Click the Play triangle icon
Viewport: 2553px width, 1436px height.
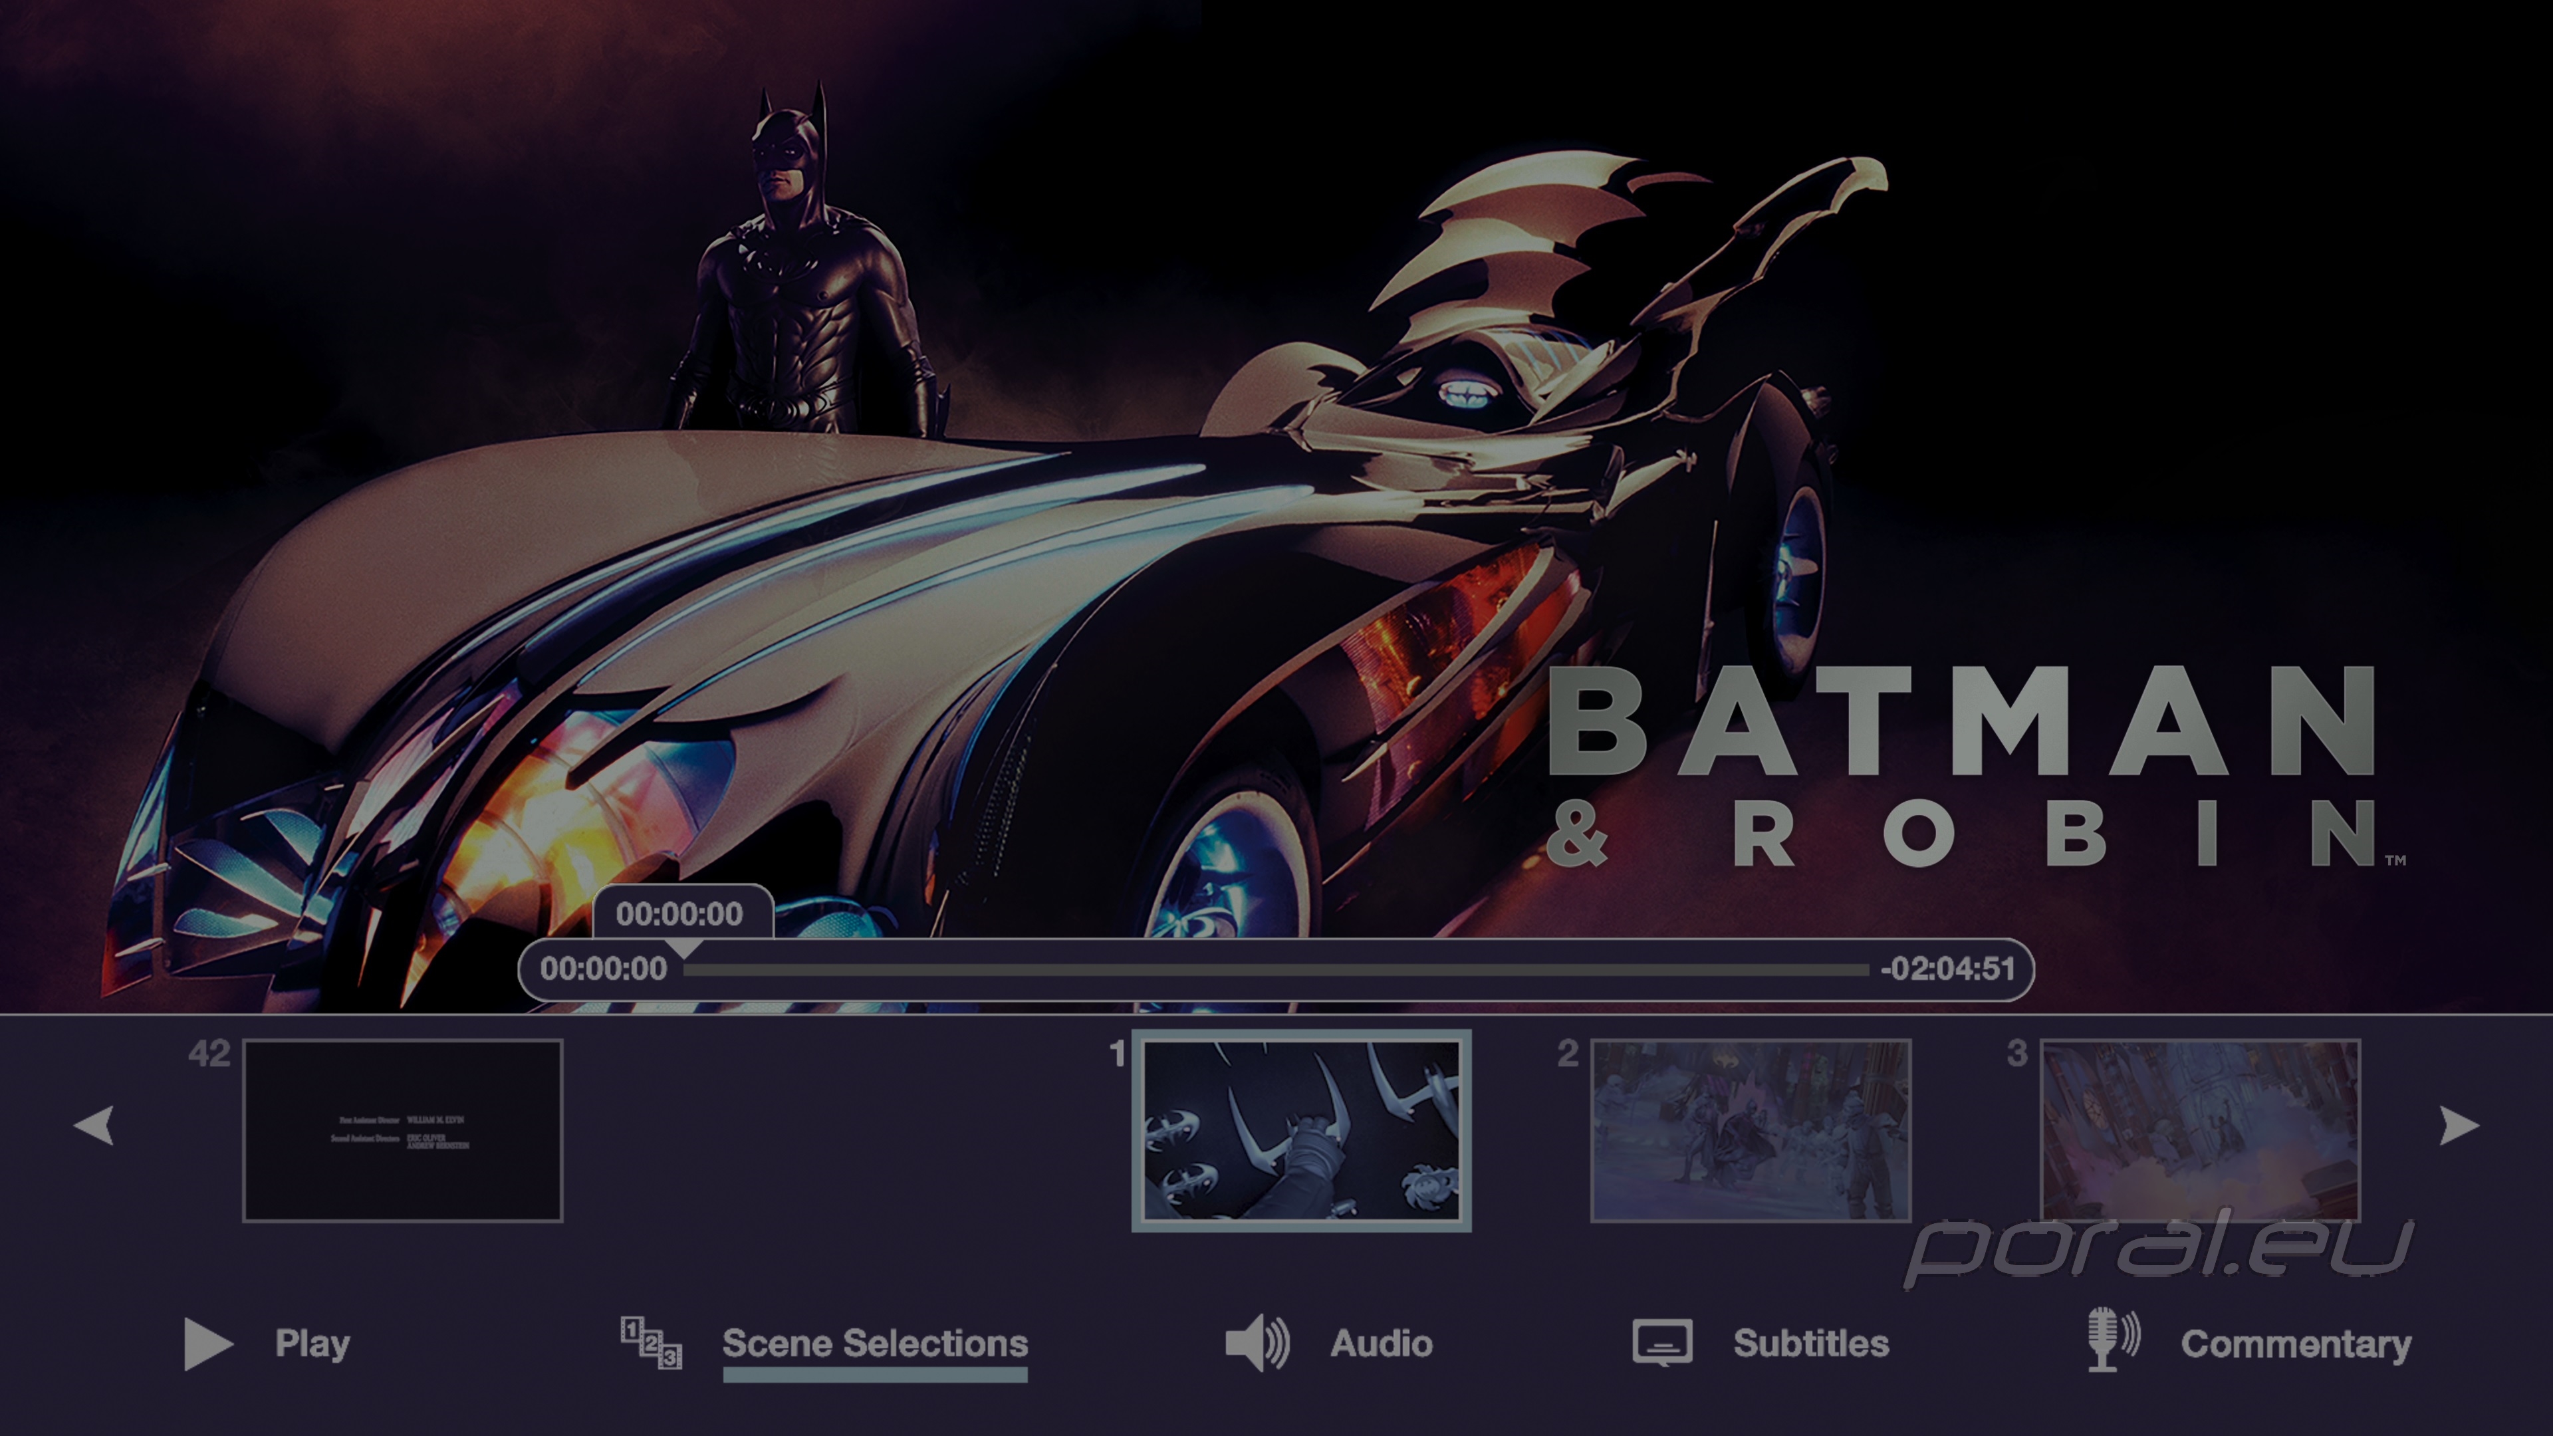click(208, 1344)
